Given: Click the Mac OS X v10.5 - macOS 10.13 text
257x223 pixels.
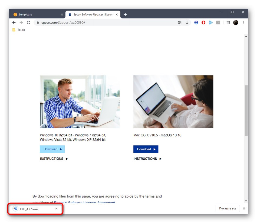Looking at the screenshot, I should [x=157, y=135].
